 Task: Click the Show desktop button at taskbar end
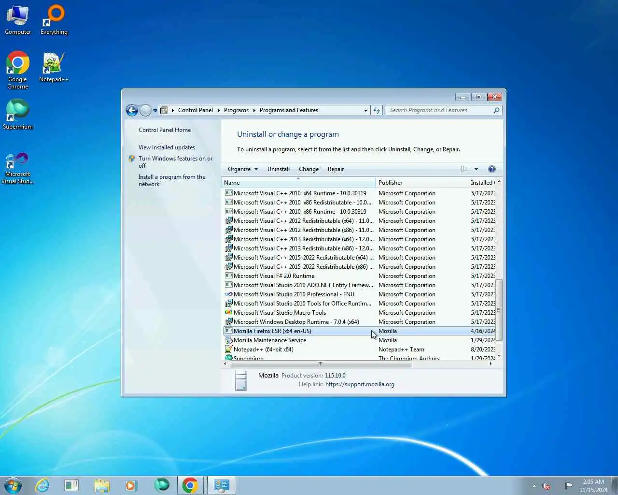(x=615, y=485)
